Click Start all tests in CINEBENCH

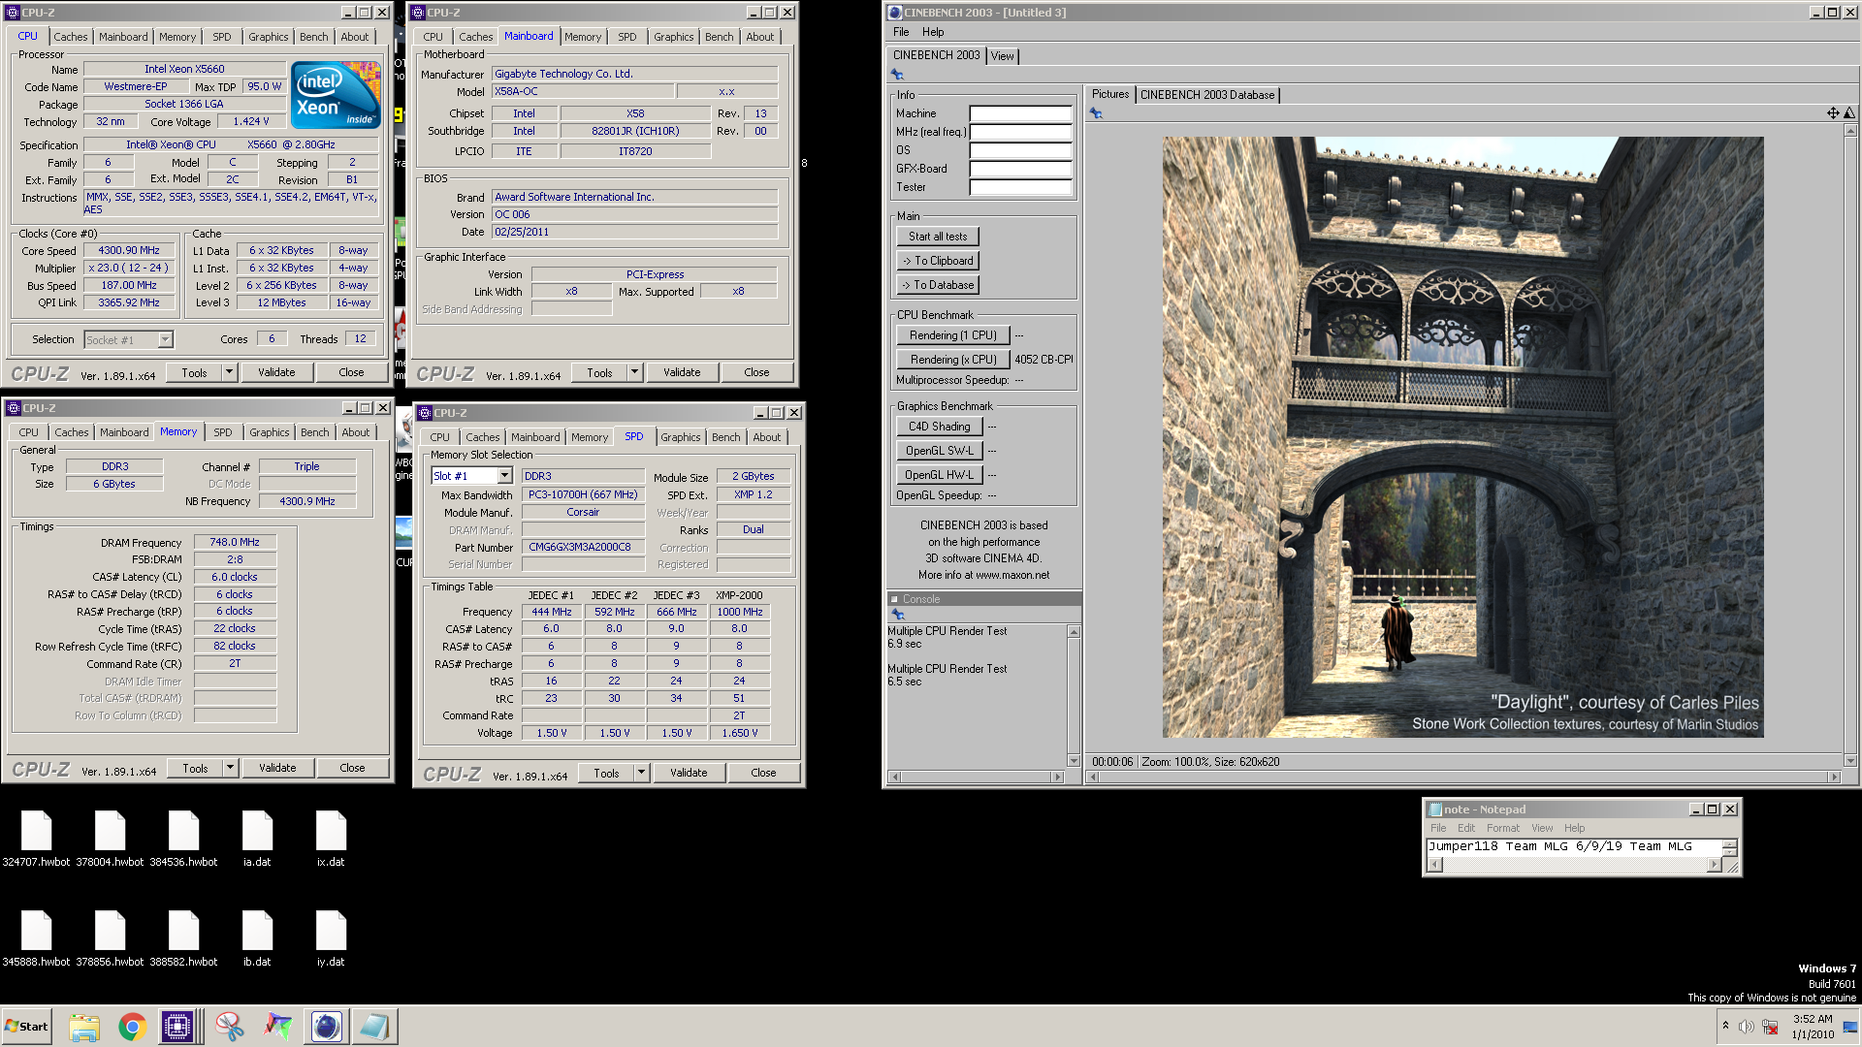(938, 237)
